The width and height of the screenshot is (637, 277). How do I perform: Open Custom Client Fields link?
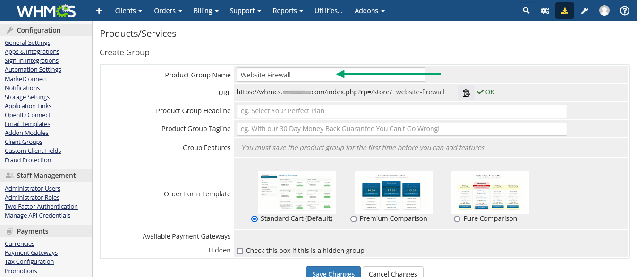[x=33, y=151]
